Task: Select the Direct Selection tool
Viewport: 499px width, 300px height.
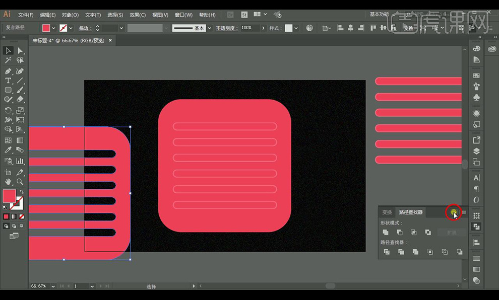Action: (20, 50)
